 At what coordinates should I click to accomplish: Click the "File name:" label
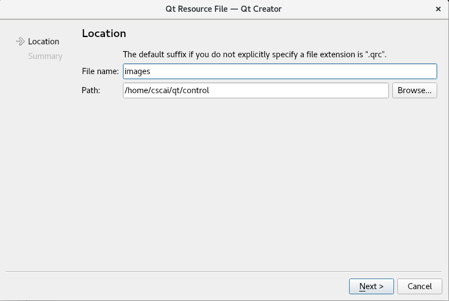click(x=100, y=71)
